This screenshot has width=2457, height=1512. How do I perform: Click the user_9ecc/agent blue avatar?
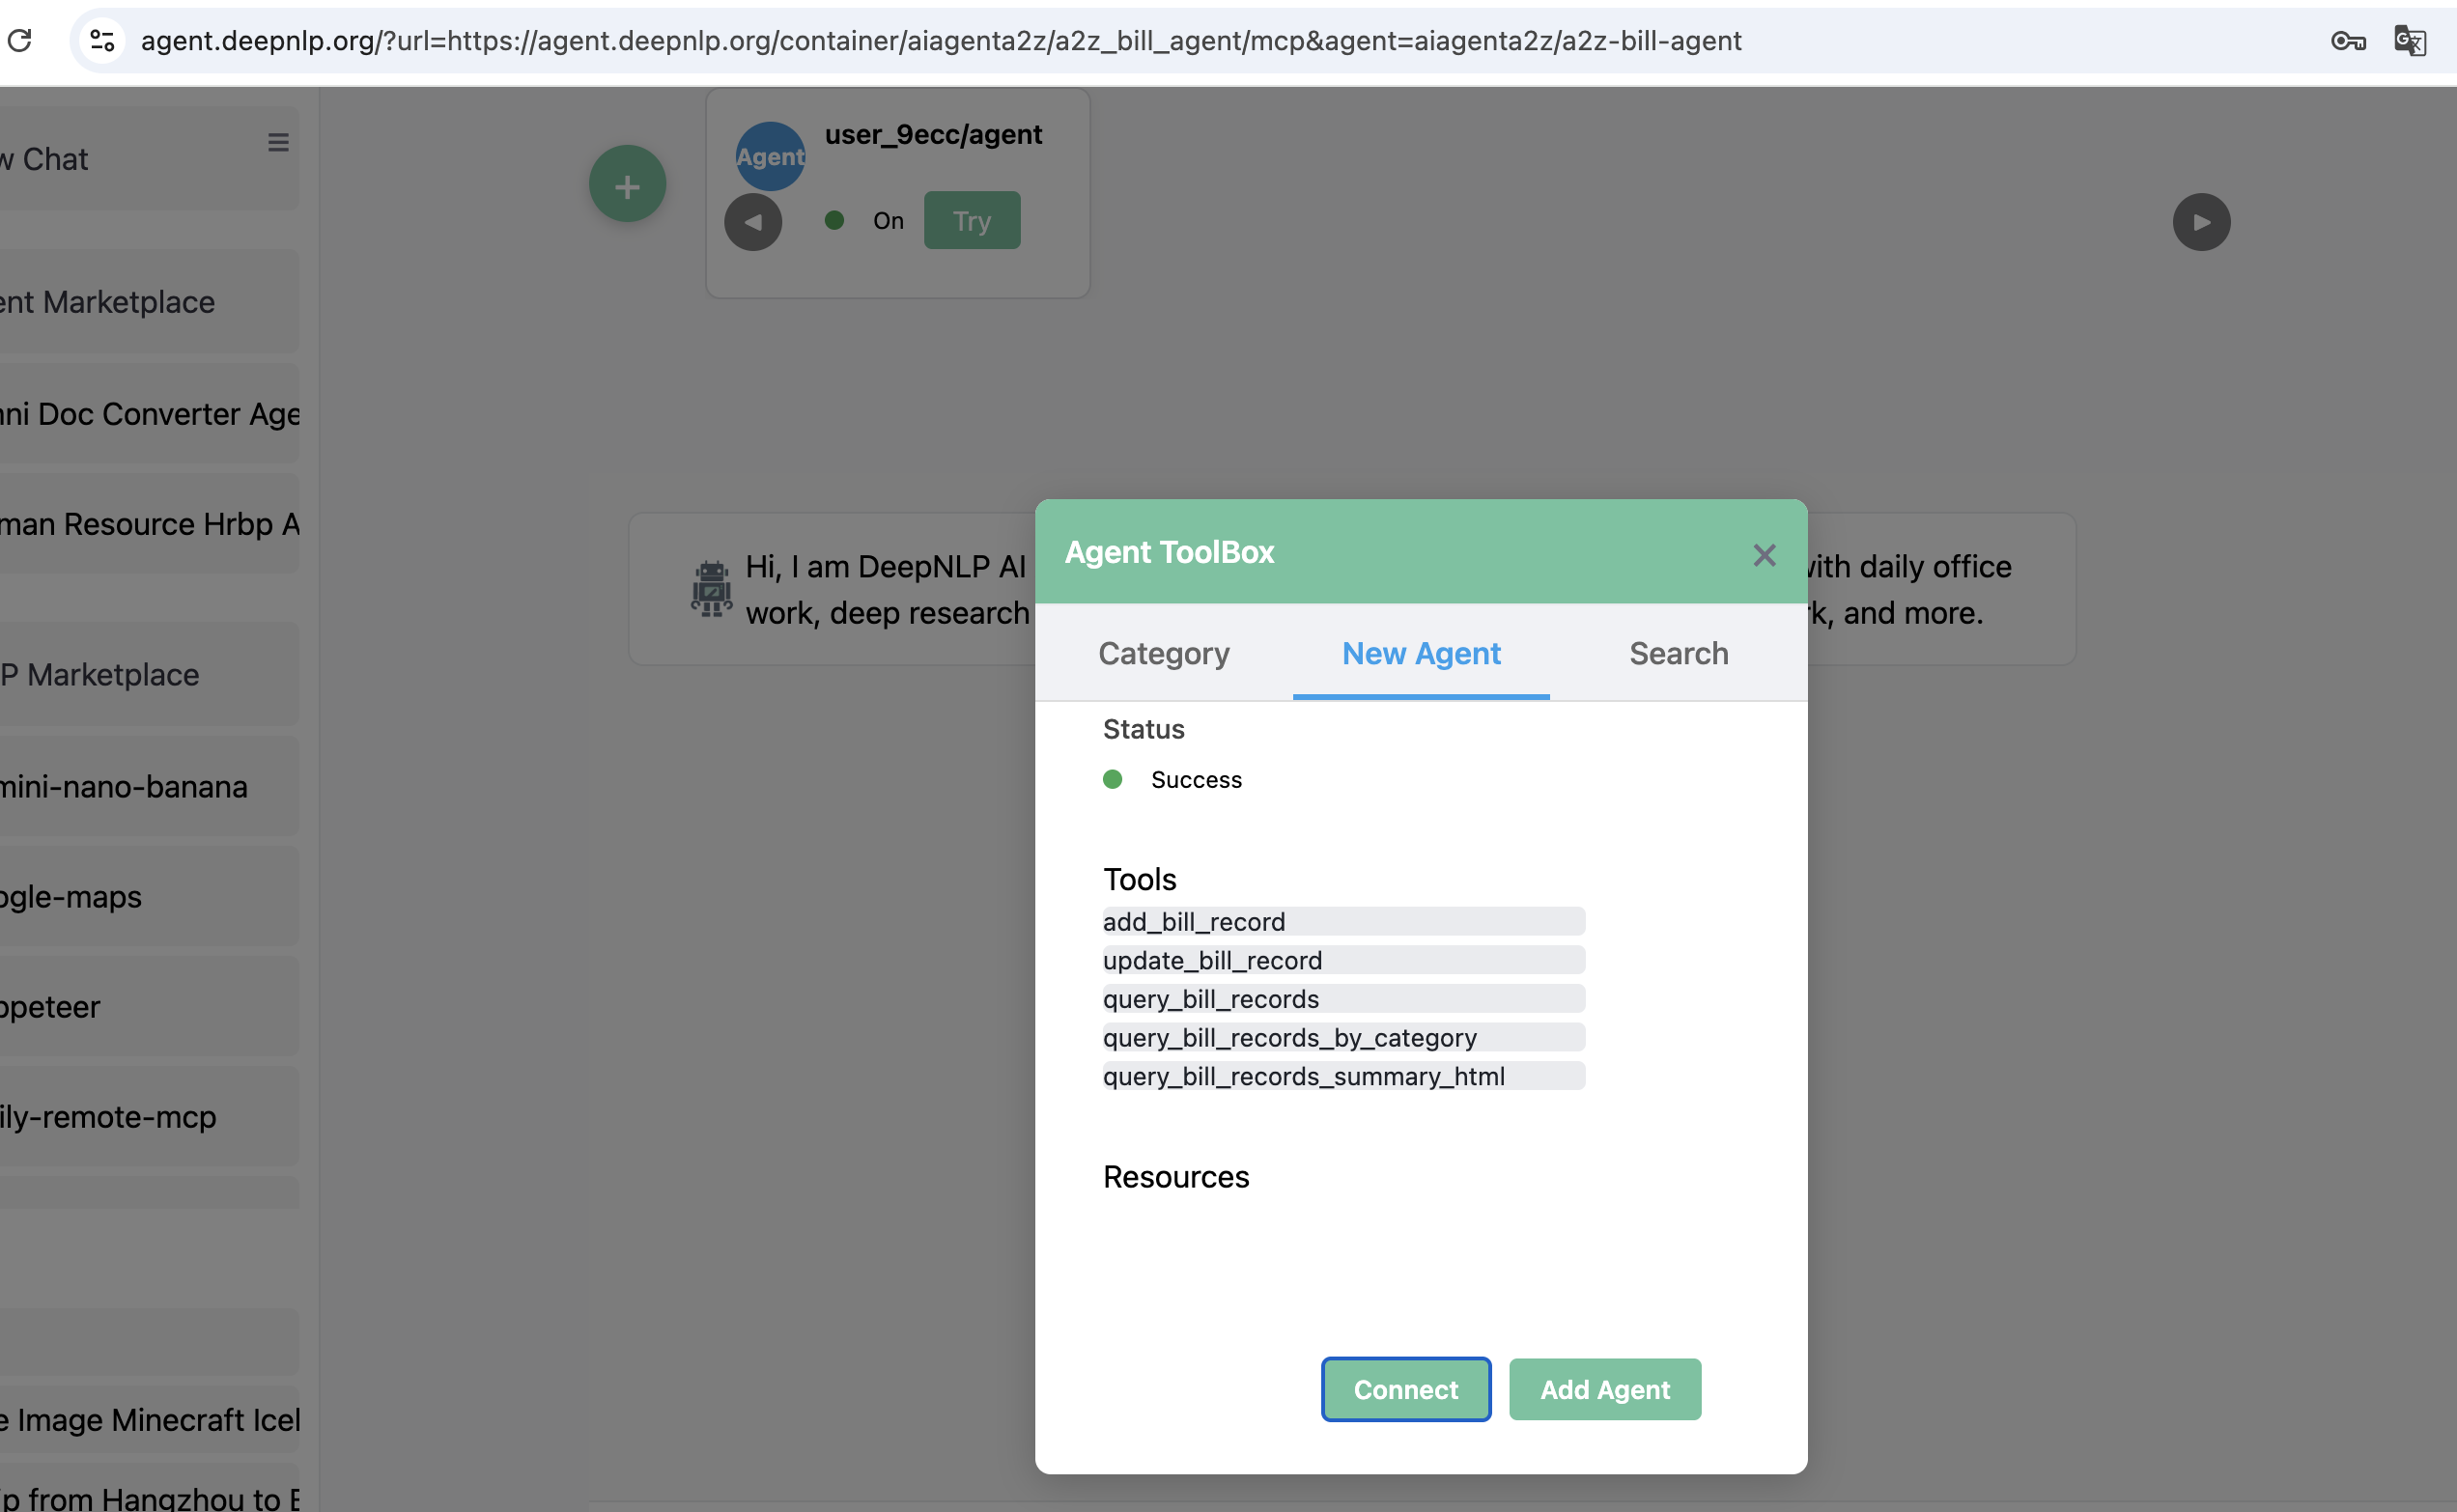pyautogui.click(x=770, y=157)
